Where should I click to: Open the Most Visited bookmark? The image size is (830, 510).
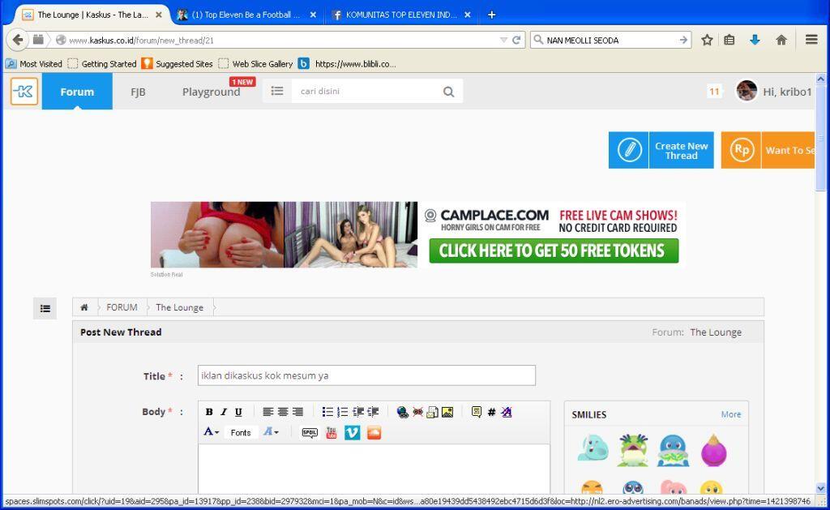tap(34, 63)
